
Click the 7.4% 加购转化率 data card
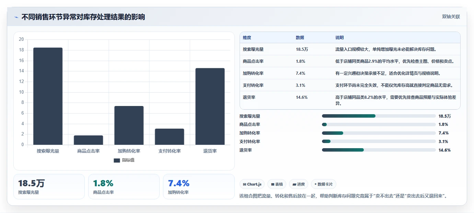tap(199, 187)
